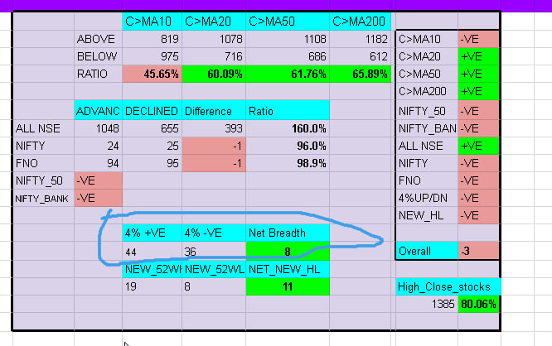Select the Net Breadth header cell
Viewport: 552px width, 346px height.
(288, 233)
